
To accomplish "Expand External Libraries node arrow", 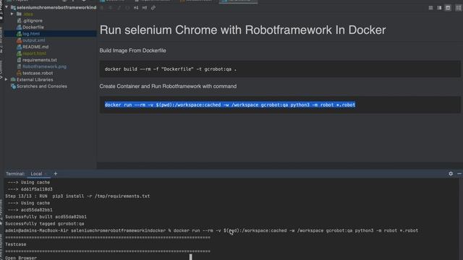I will [x=7, y=79].
